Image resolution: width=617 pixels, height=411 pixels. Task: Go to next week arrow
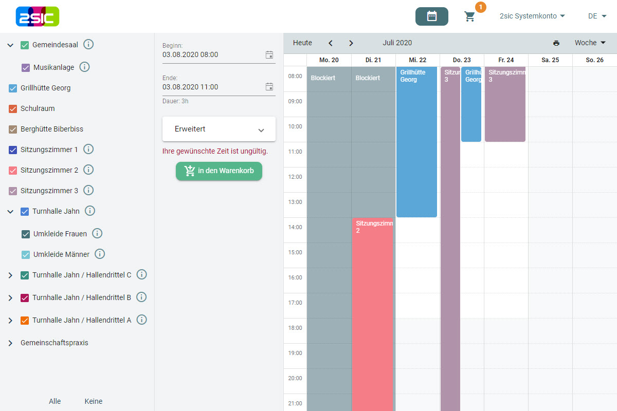pyautogui.click(x=351, y=43)
